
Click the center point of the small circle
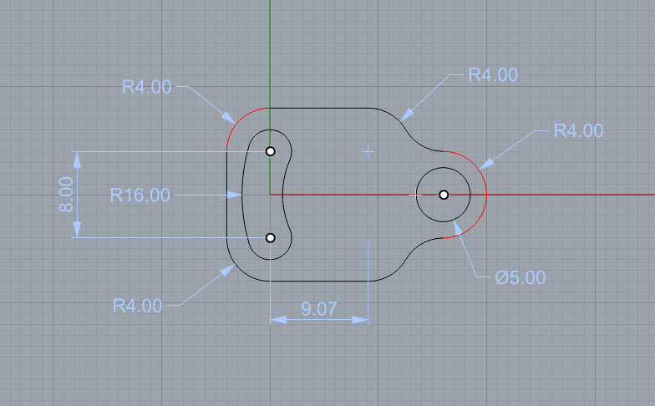click(444, 195)
